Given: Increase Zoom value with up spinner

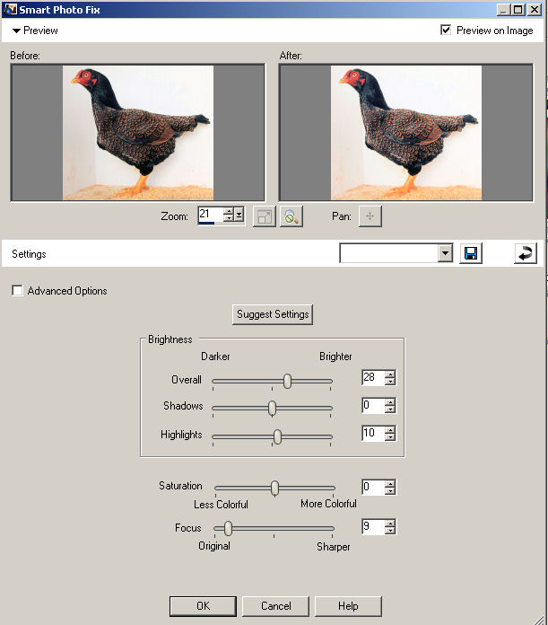Looking at the screenshot, I should coord(229,211).
